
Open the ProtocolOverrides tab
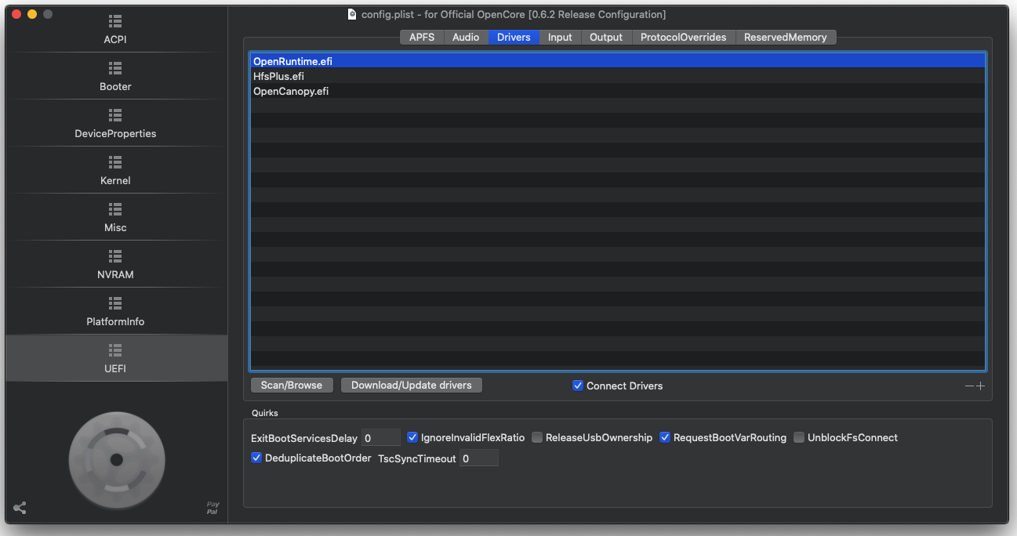point(683,37)
